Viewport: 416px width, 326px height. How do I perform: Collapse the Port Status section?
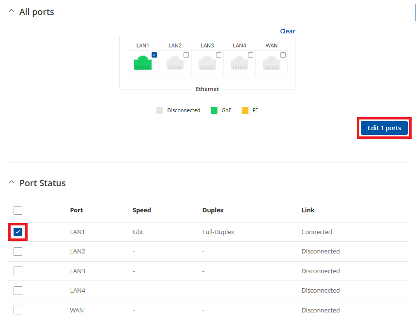point(12,183)
